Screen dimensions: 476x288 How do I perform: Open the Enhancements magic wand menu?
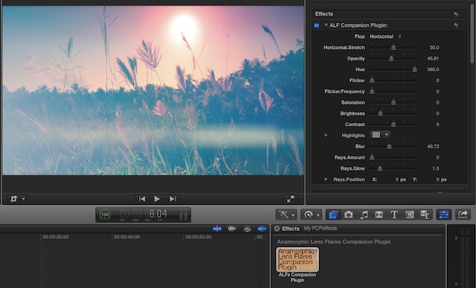coord(283,215)
